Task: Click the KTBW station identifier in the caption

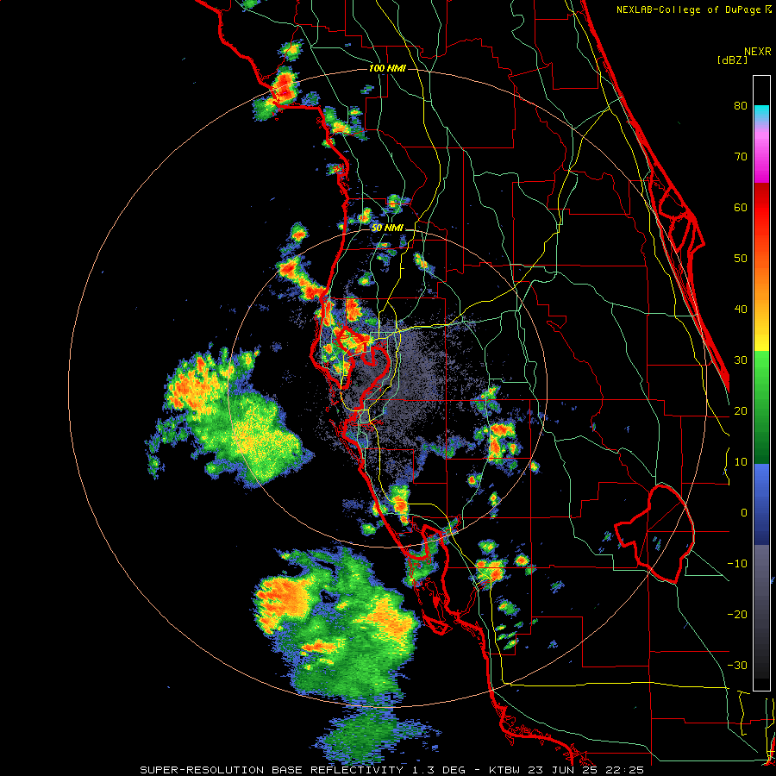Action: [504, 770]
